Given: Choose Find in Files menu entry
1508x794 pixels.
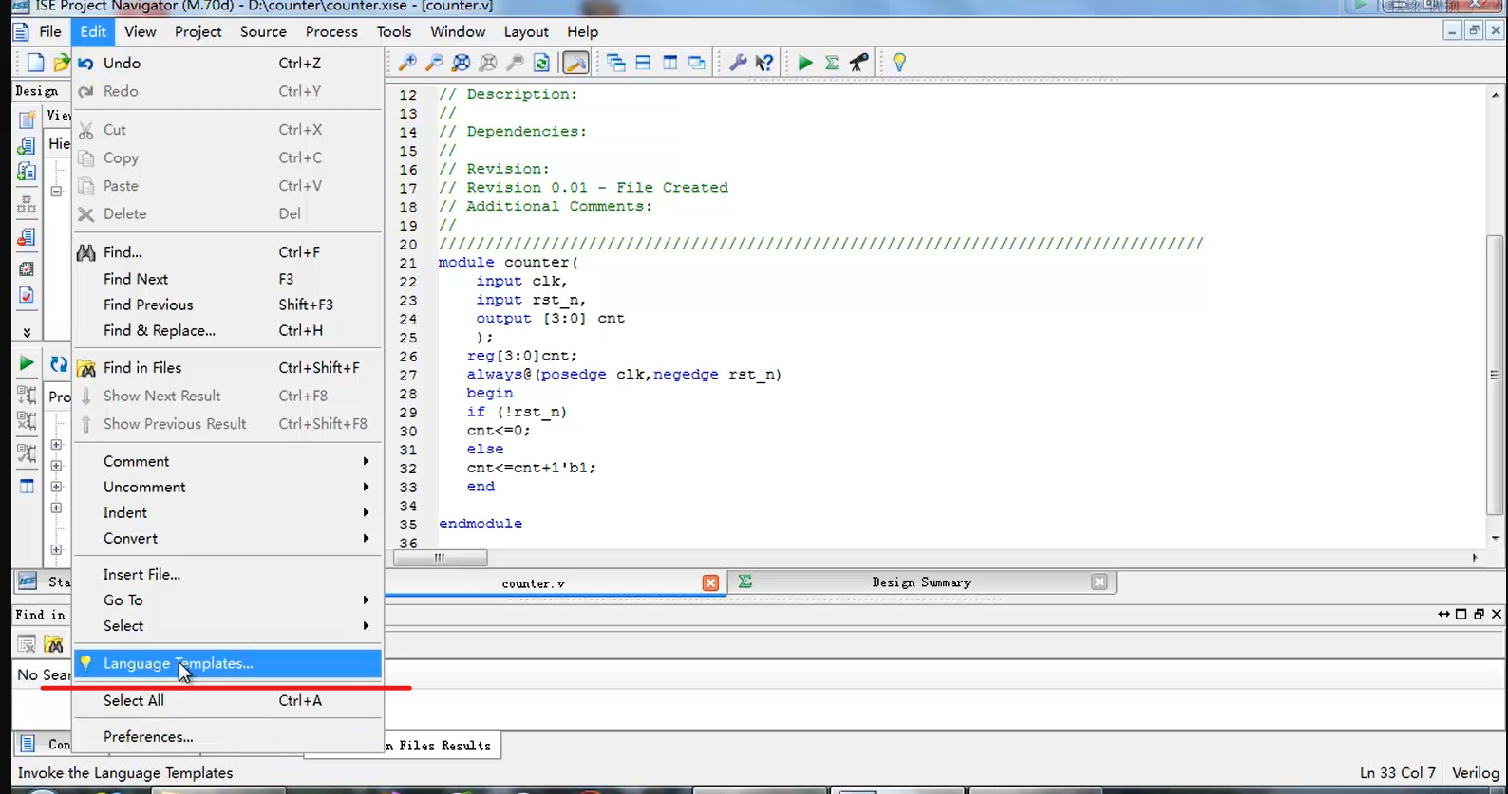Looking at the screenshot, I should click(x=228, y=367).
